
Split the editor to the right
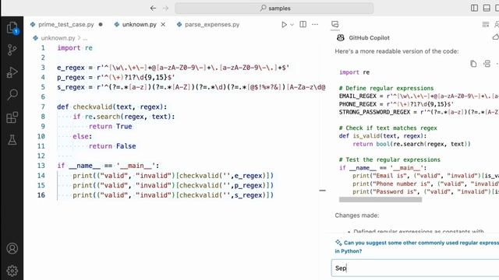(303, 24)
